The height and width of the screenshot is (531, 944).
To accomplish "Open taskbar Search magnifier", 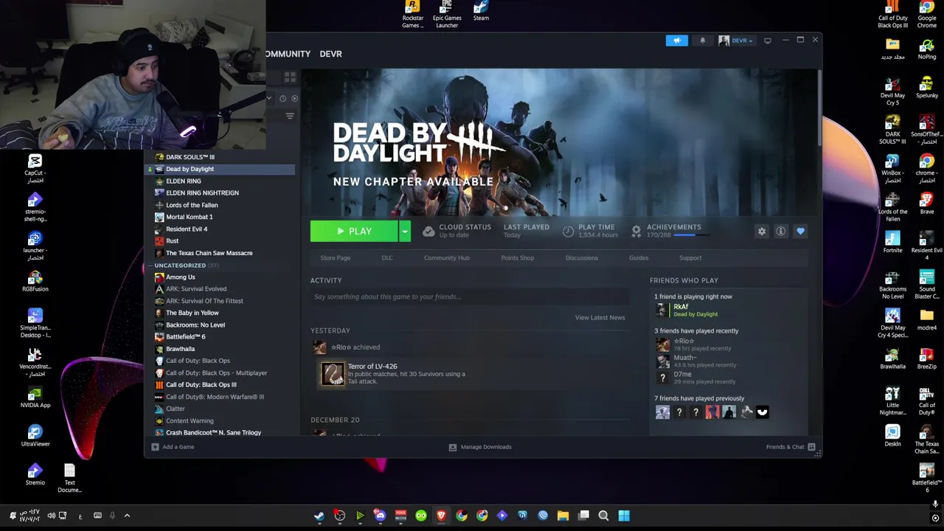I will pos(603,516).
